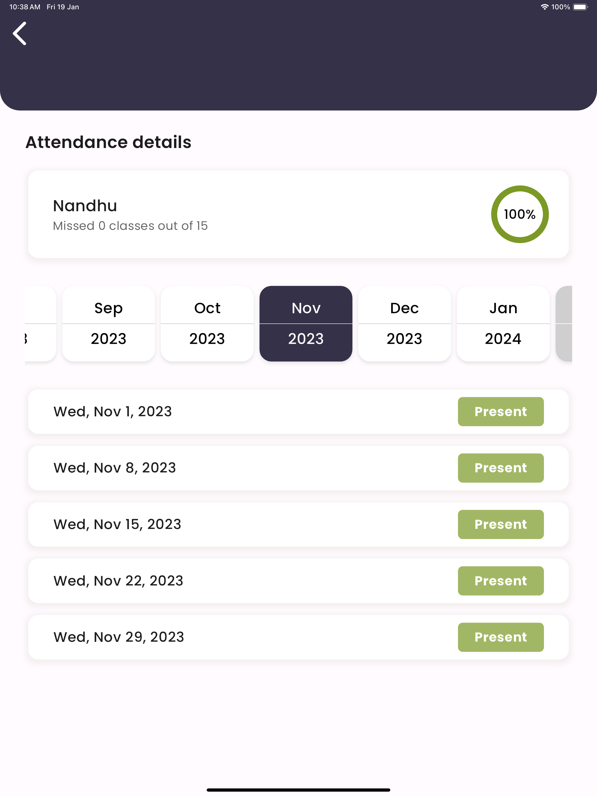Tap the battery icon in status bar
The image size is (597, 796).
click(580, 7)
